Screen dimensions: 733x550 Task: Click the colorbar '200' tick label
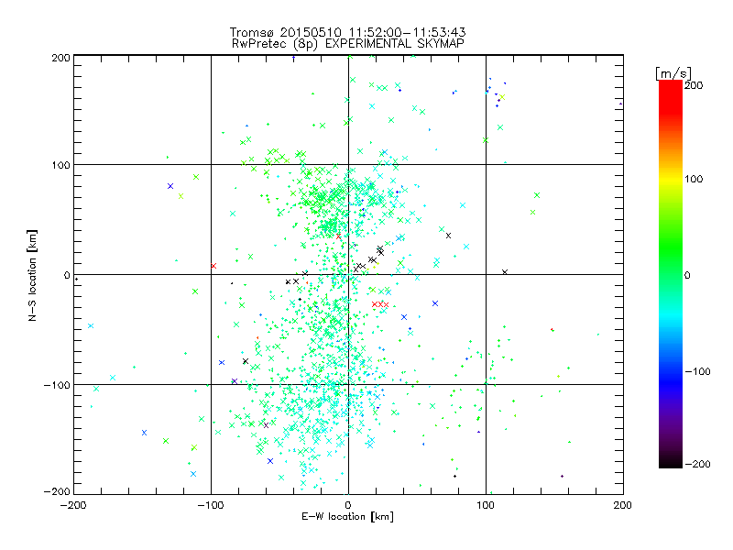pos(694,85)
